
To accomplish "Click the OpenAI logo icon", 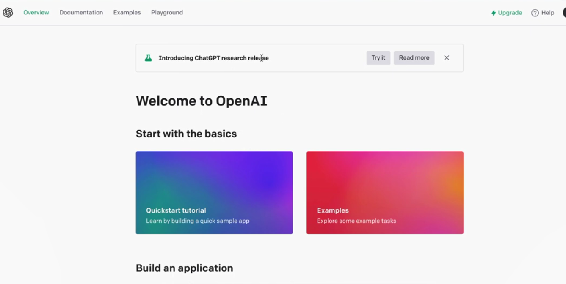I will tap(8, 13).
